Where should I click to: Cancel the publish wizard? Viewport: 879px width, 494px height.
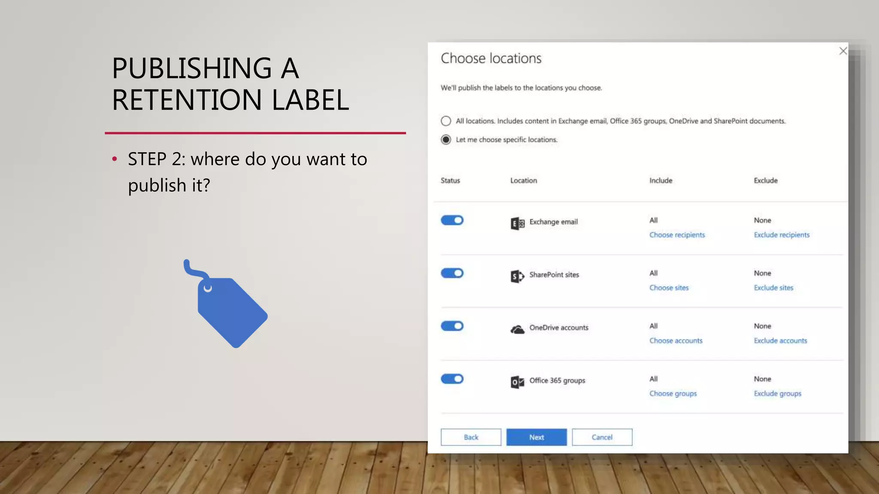[602, 437]
